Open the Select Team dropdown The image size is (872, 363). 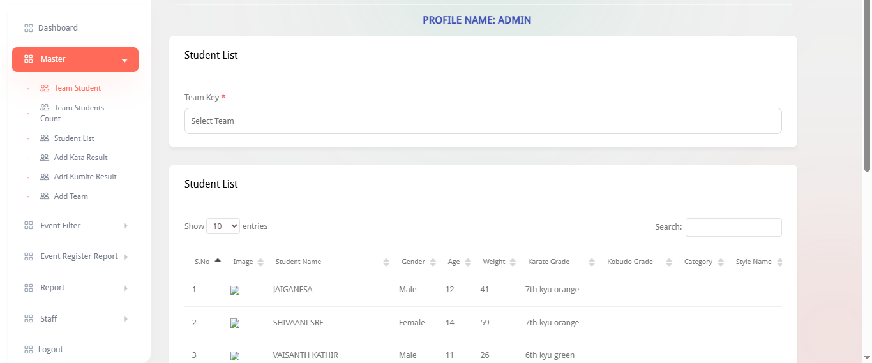click(483, 121)
